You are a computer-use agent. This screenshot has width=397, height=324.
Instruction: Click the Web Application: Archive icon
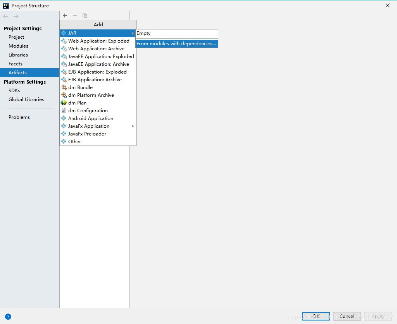(x=64, y=48)
